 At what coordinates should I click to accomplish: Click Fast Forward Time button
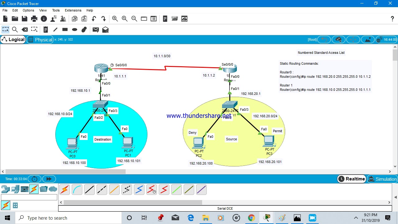click(49, 179)
